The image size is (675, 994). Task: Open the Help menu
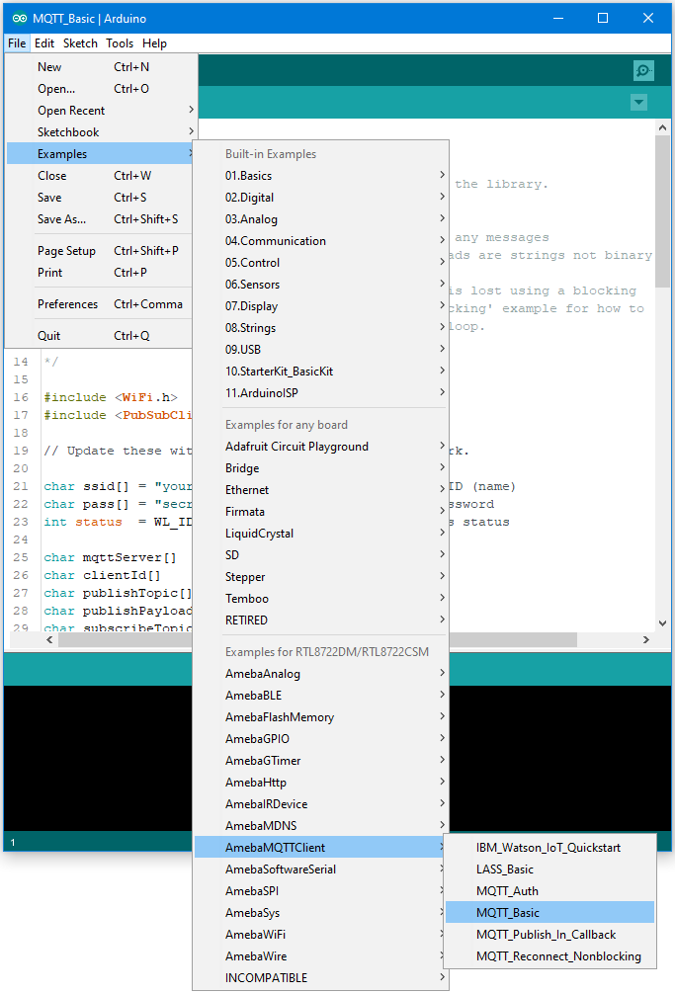pos(154,43)
